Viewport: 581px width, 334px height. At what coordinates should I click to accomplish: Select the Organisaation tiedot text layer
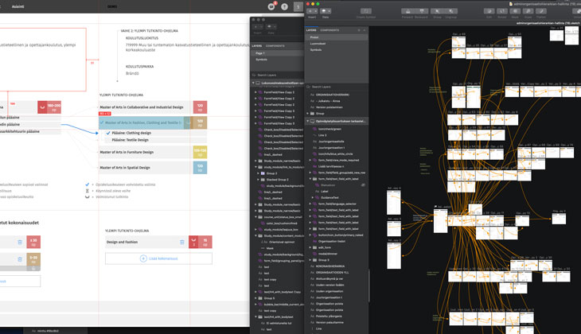tap(332, 242)
